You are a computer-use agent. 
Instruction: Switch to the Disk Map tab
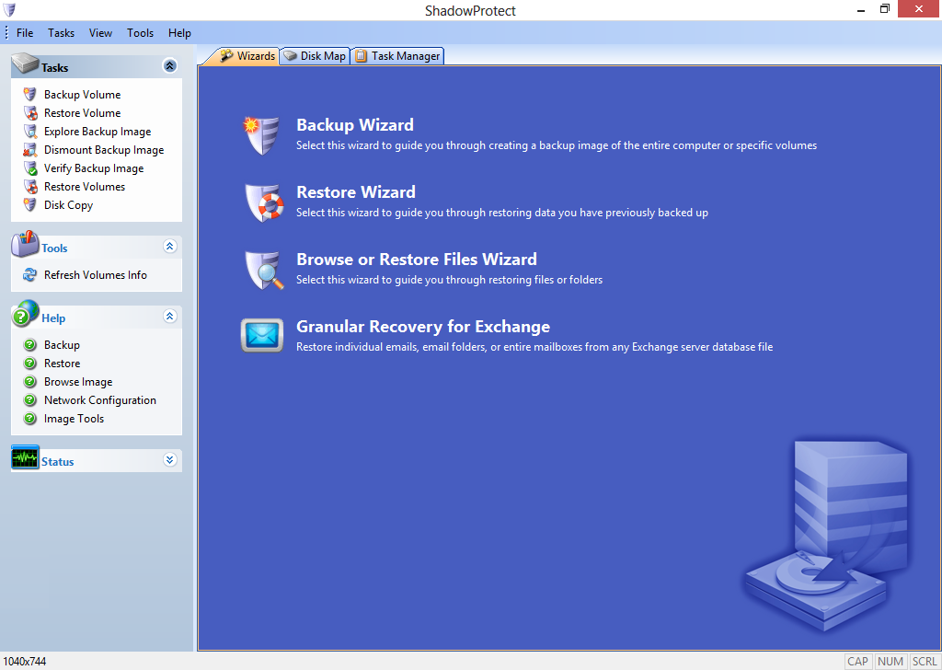point(315,55)
